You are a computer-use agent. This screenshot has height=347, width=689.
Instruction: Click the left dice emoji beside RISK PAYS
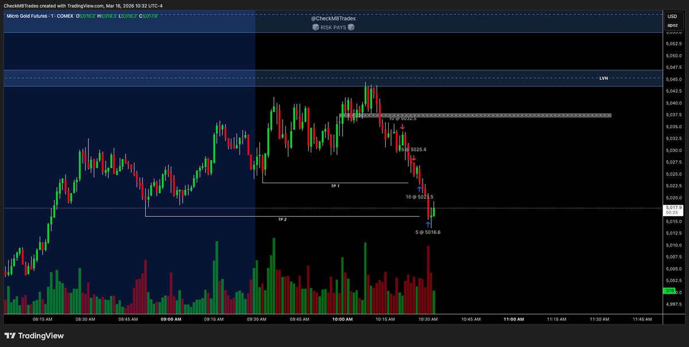pyautogui.click(x=316, y=27)
